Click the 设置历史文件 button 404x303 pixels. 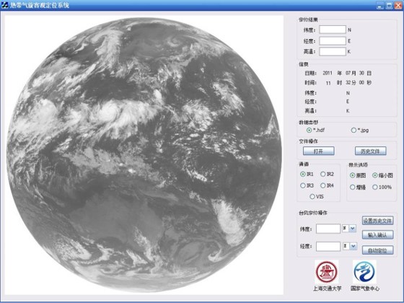tap(378, 221)
